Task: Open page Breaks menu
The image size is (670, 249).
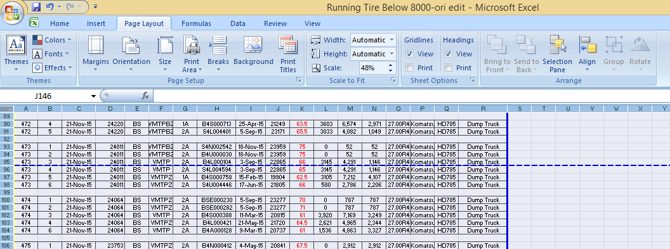Action: pyautogui.click(x=218, y=53)
